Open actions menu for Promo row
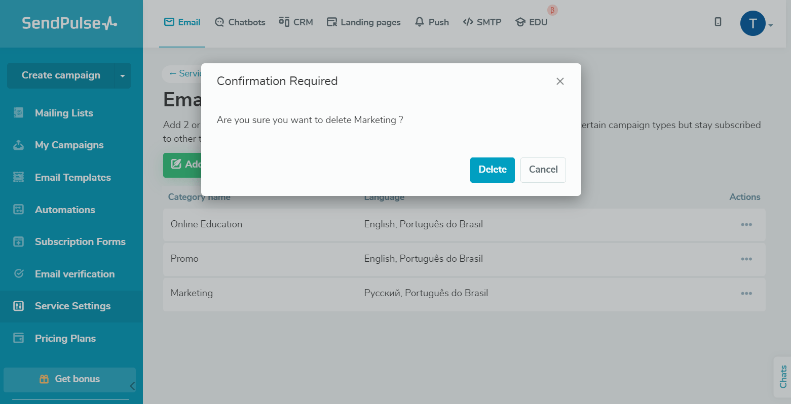The image size is (791, 404). pyautogui.click(x=746, y=259)
